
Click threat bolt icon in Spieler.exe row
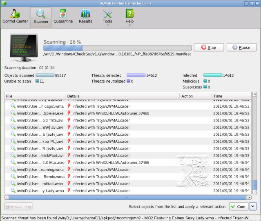(69, 113)
